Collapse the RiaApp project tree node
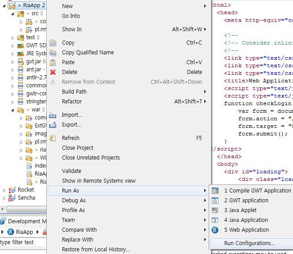Image resolution: width=293 pixels, height=254 pixels. tap(4, 6)
